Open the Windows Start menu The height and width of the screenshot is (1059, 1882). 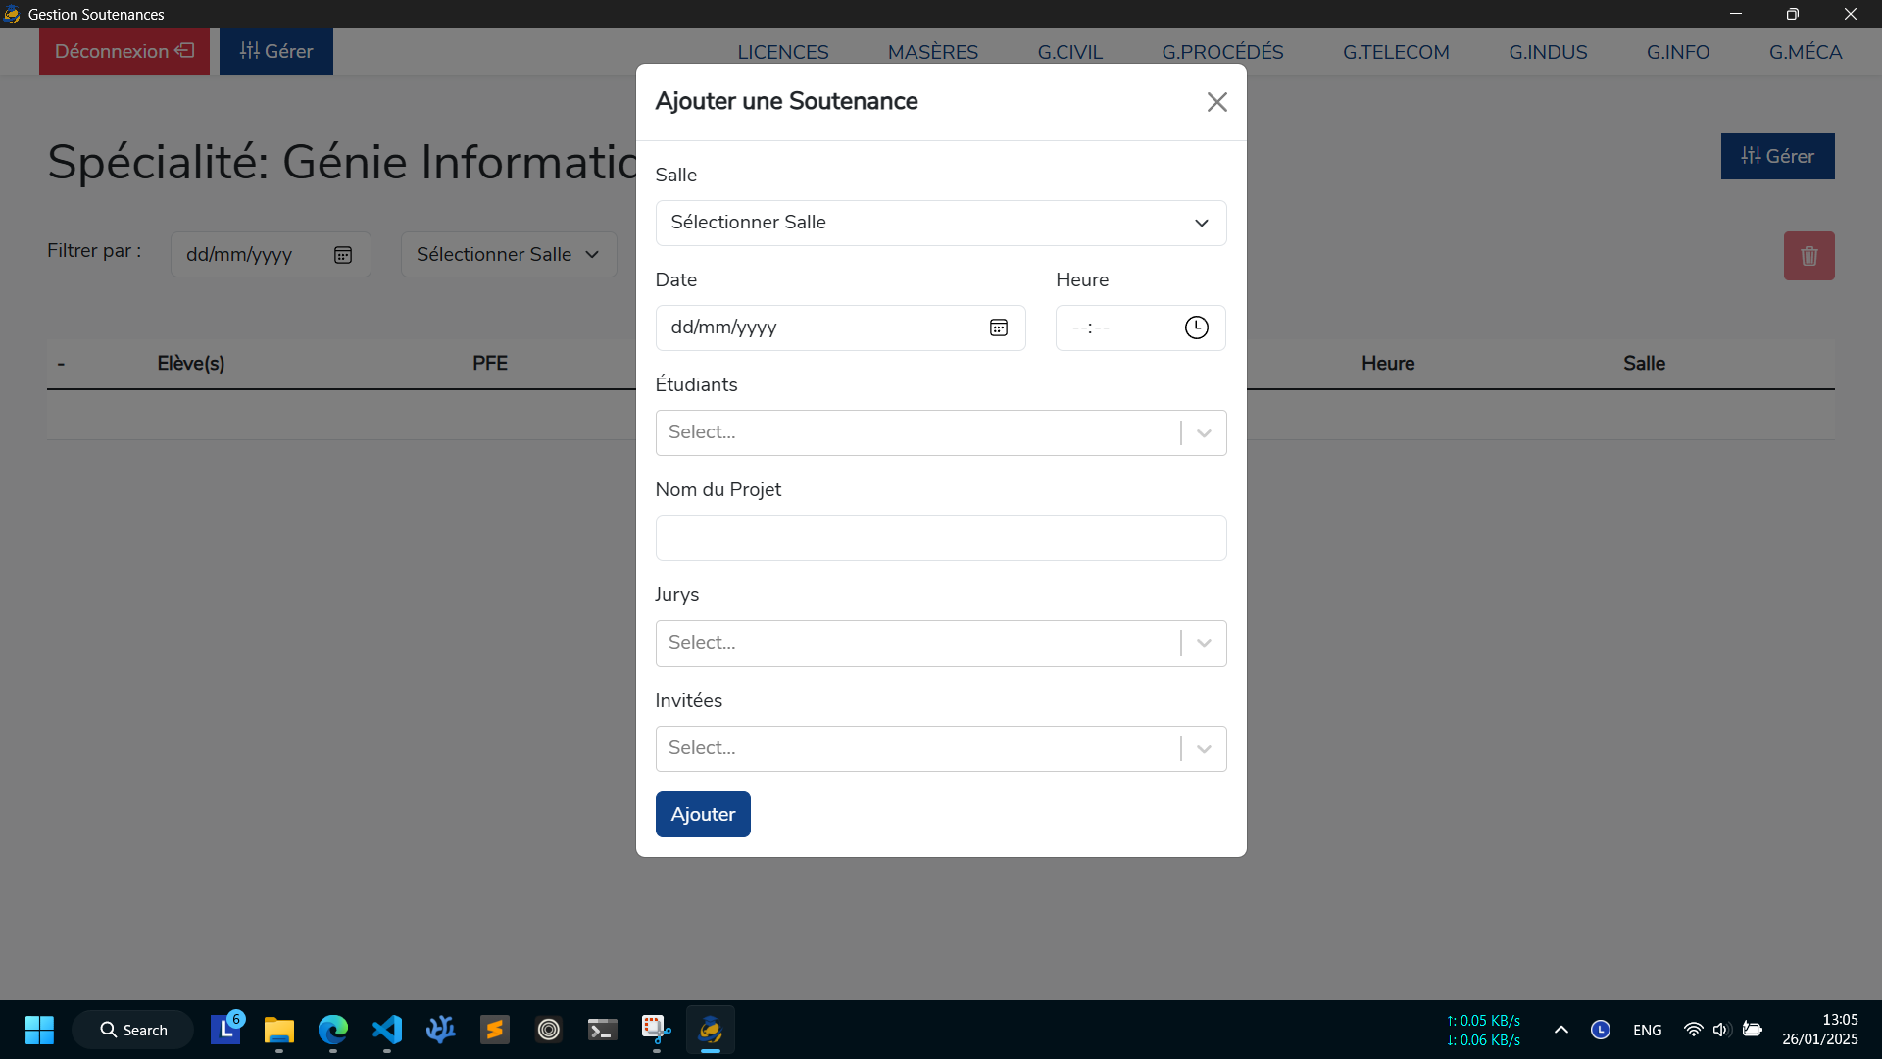(x=39, y=1030)
